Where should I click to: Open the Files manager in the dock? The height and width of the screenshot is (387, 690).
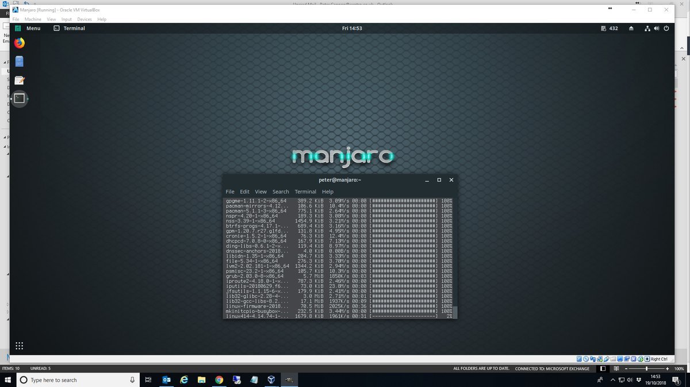pyautogui.click(x=20, y=61)
